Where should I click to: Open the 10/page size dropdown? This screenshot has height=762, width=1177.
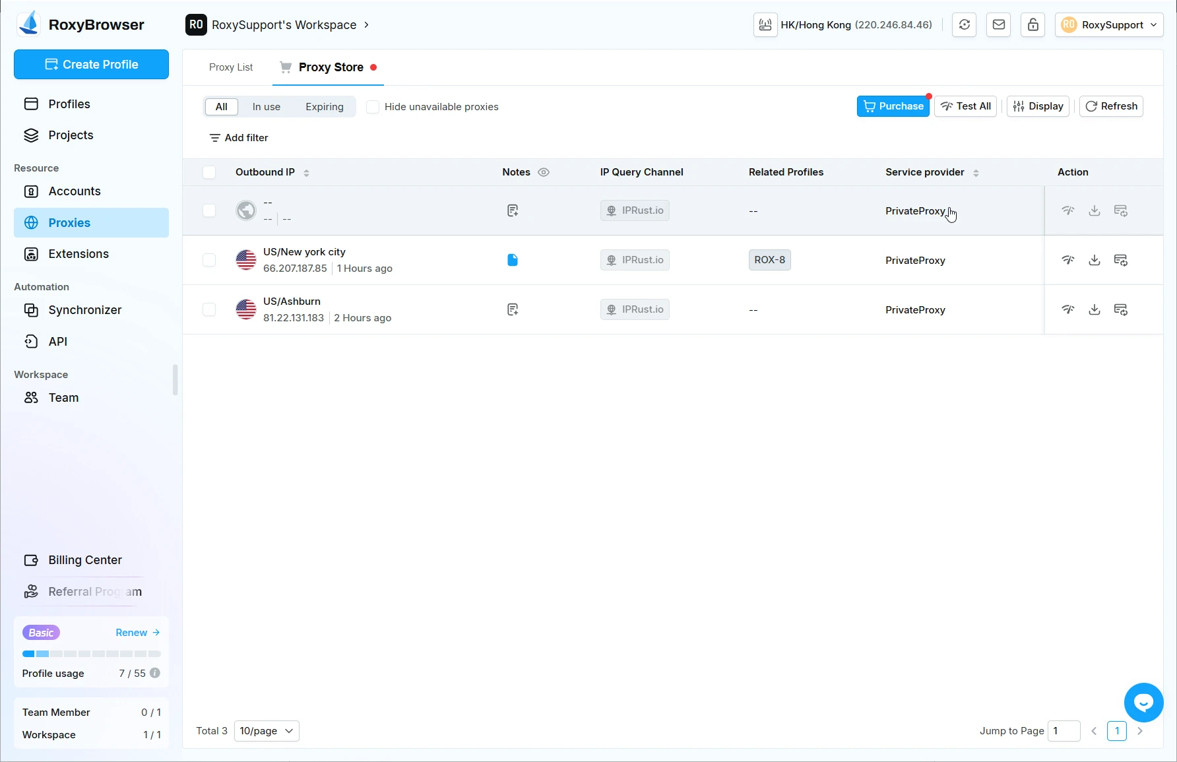click(x=267, y=731)
